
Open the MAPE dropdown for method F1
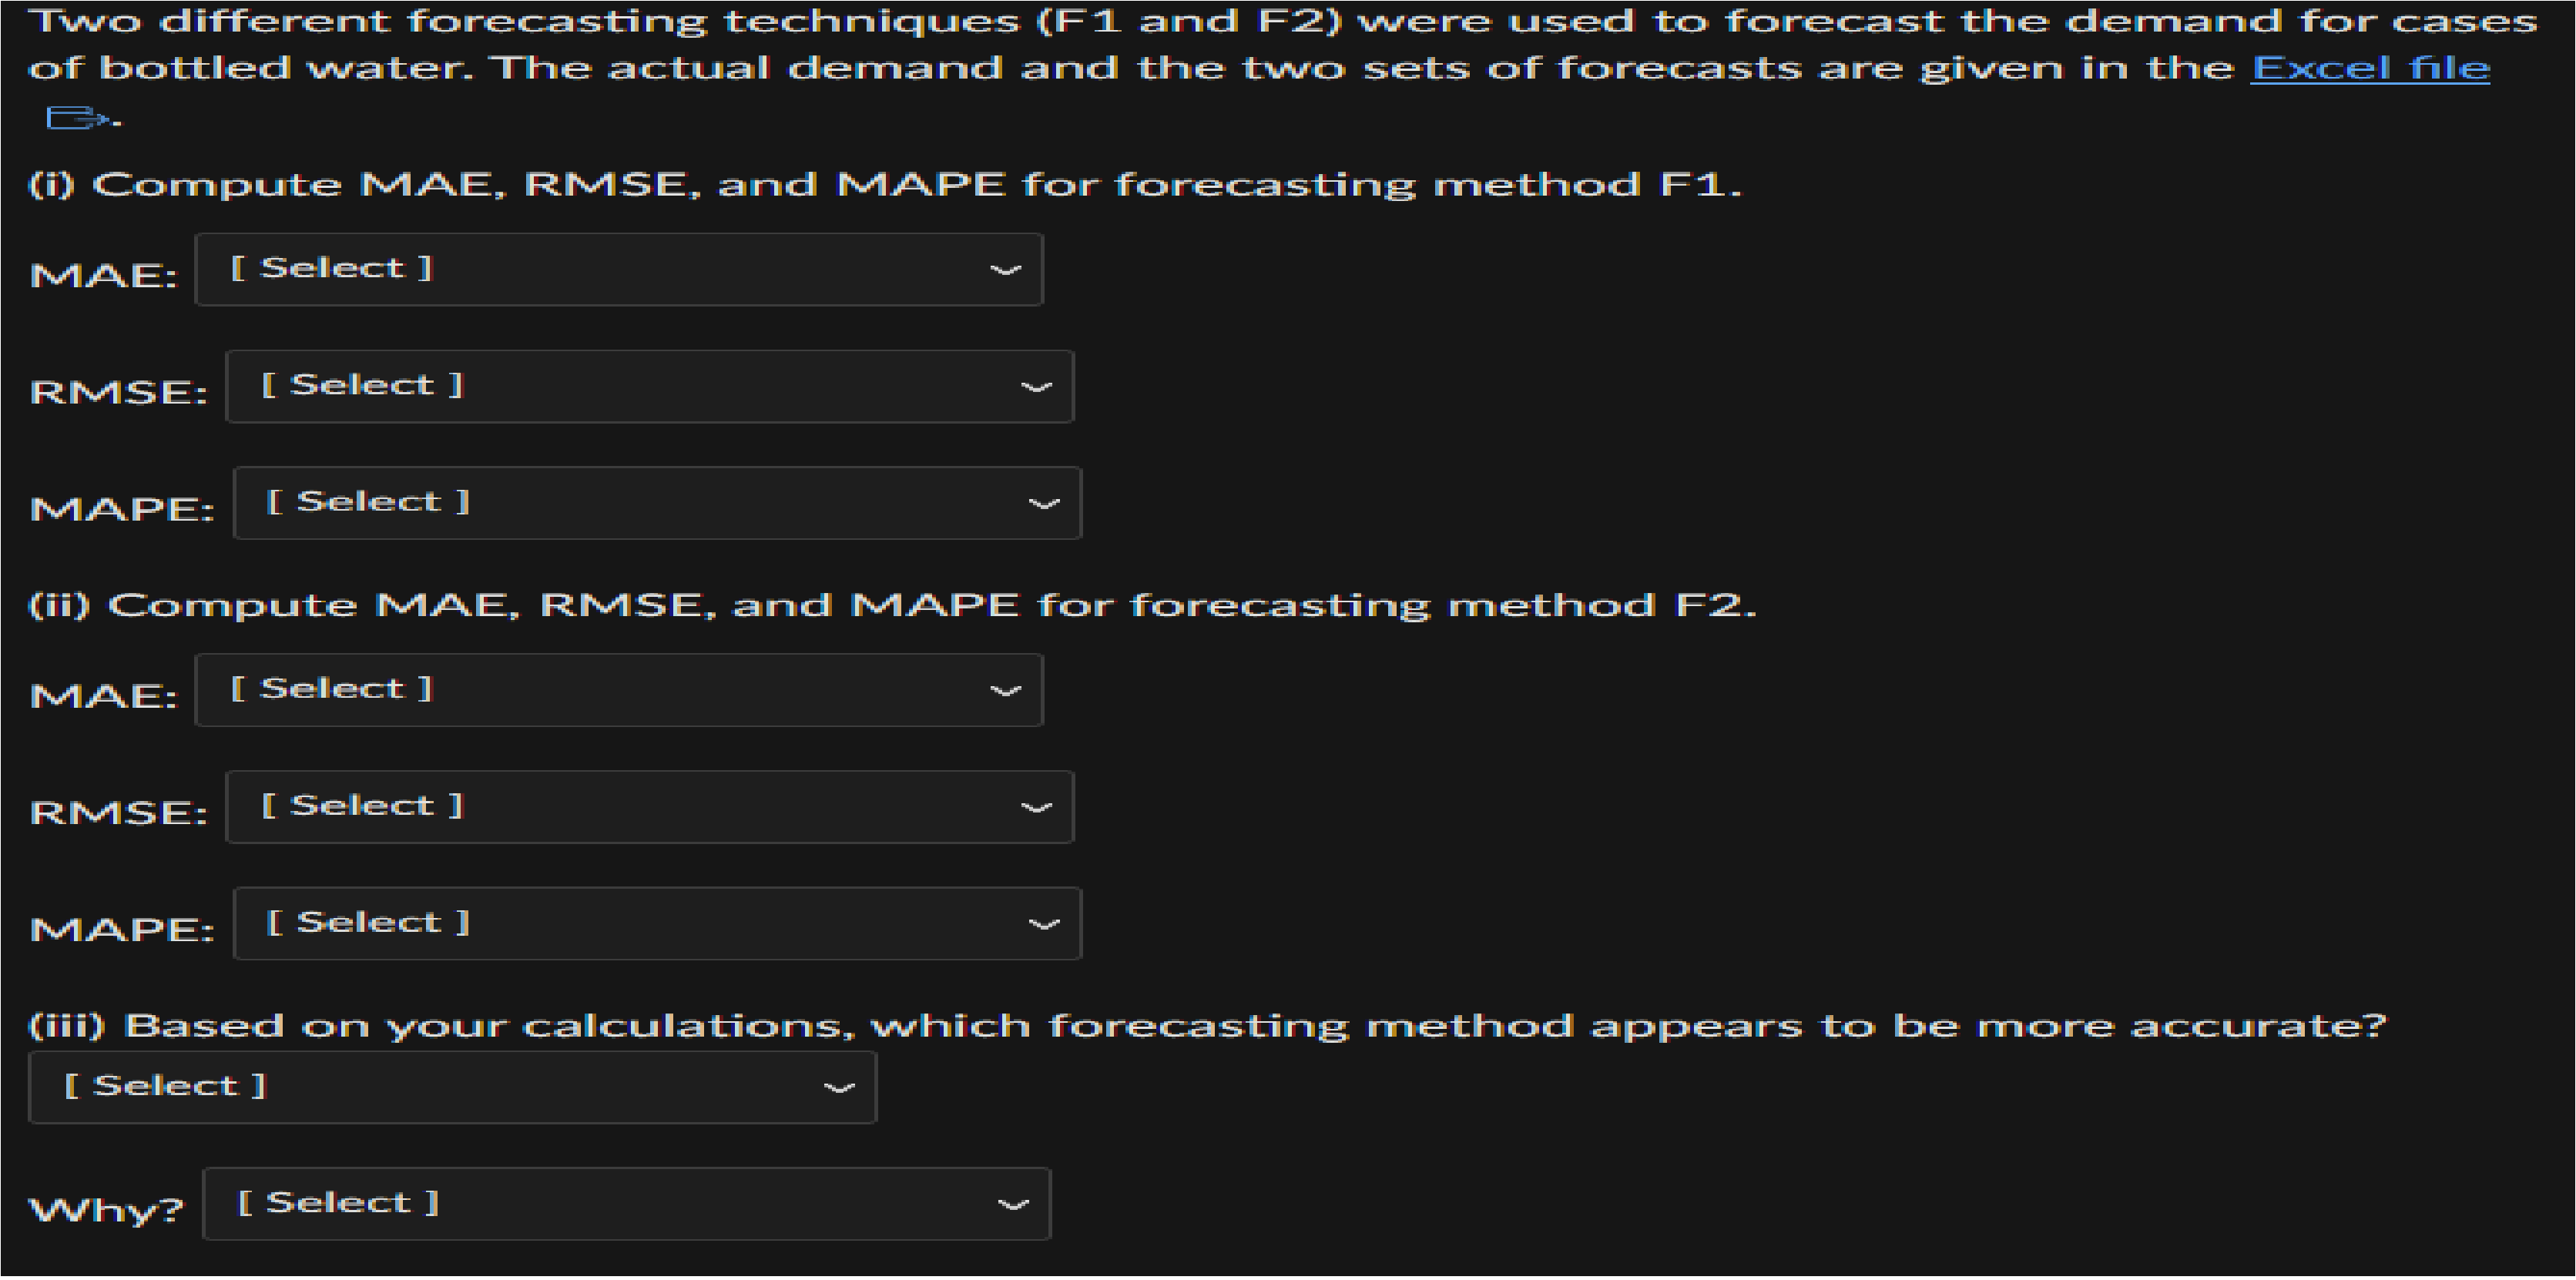pos(657,502)
